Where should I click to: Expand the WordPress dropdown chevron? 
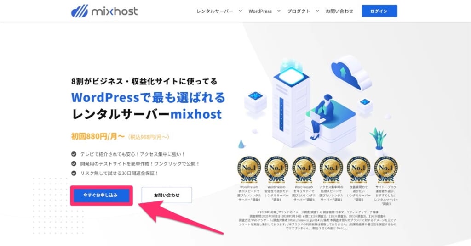coord(279,11)
